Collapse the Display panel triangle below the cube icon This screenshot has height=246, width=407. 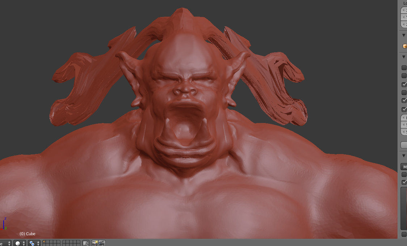tap(404, 57)
